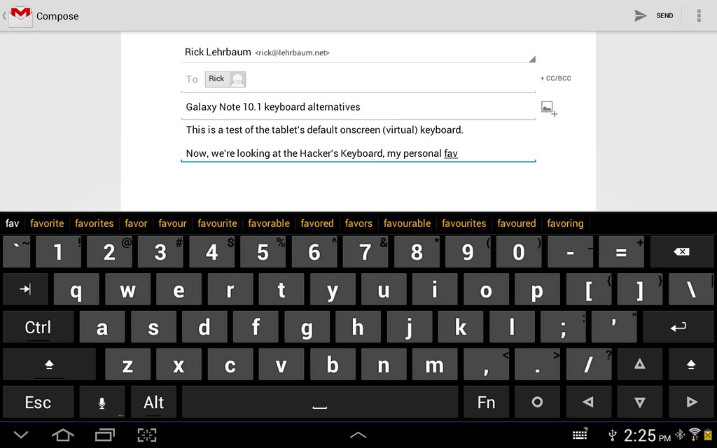Toggle the right Shift key

coord(691,364)
